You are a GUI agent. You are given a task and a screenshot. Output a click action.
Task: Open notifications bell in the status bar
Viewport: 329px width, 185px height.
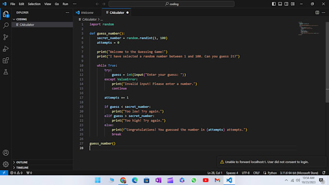[x=324, y=173]
